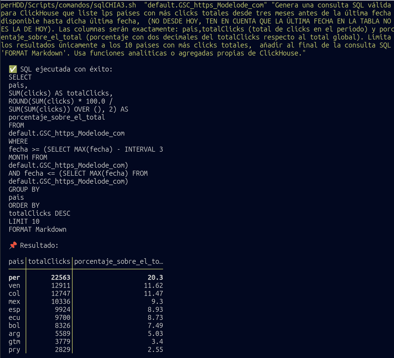This screenshot has width=394, height=358.
Task: Click the value 12911
Action: point(61,286)
